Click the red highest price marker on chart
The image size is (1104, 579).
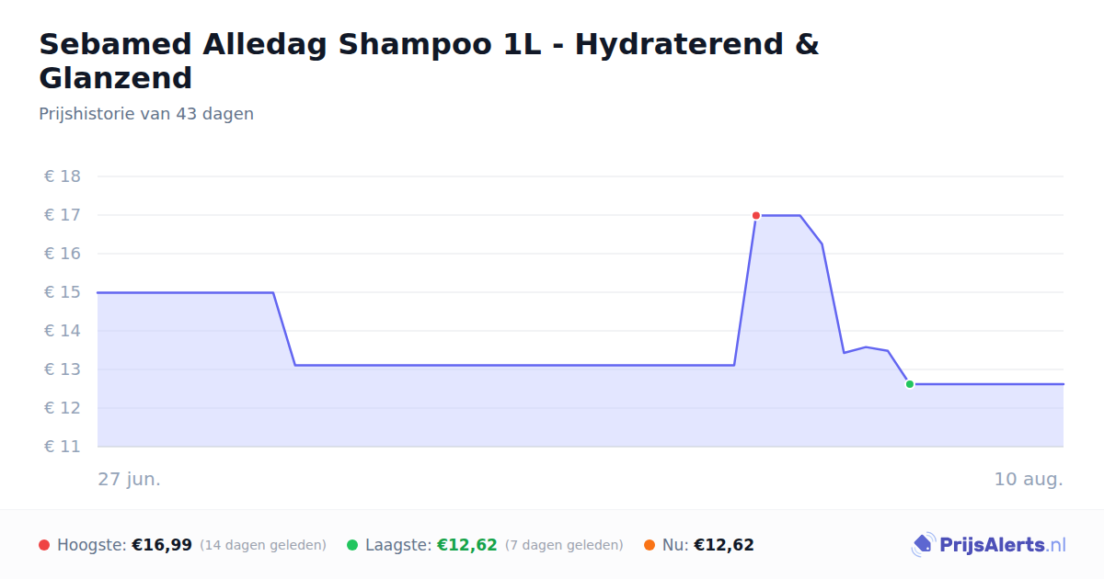[756, 215]
